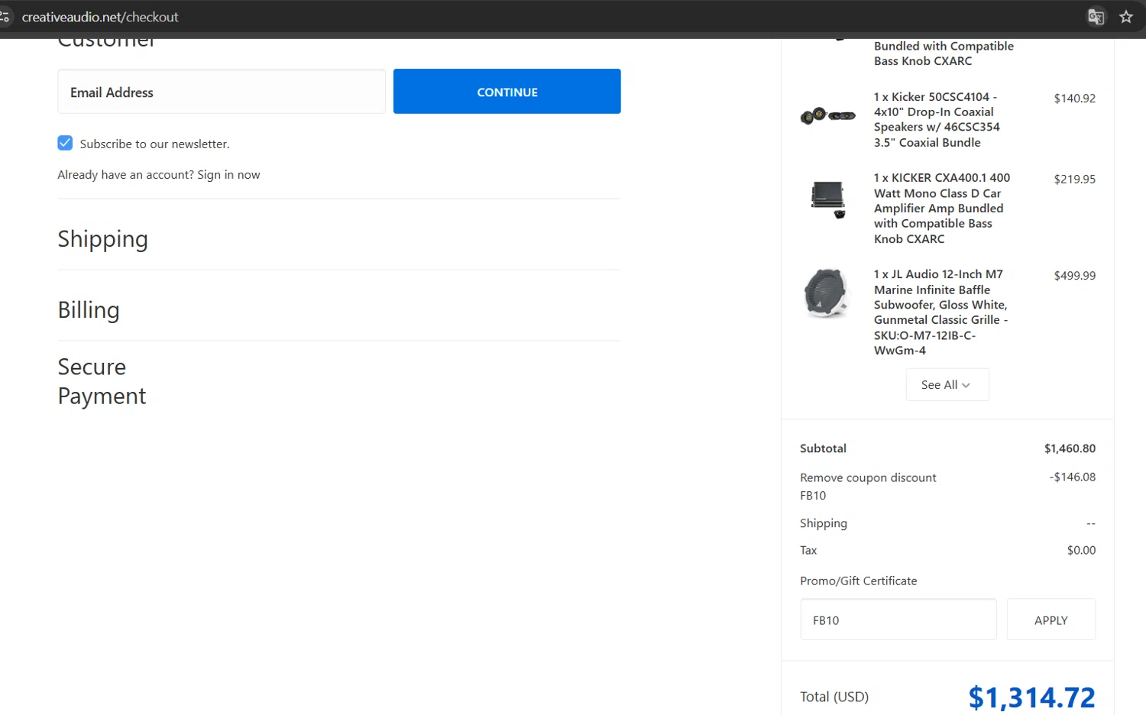
Task: Click the $1,314.72 total amount
Action: coord(1031,697)
